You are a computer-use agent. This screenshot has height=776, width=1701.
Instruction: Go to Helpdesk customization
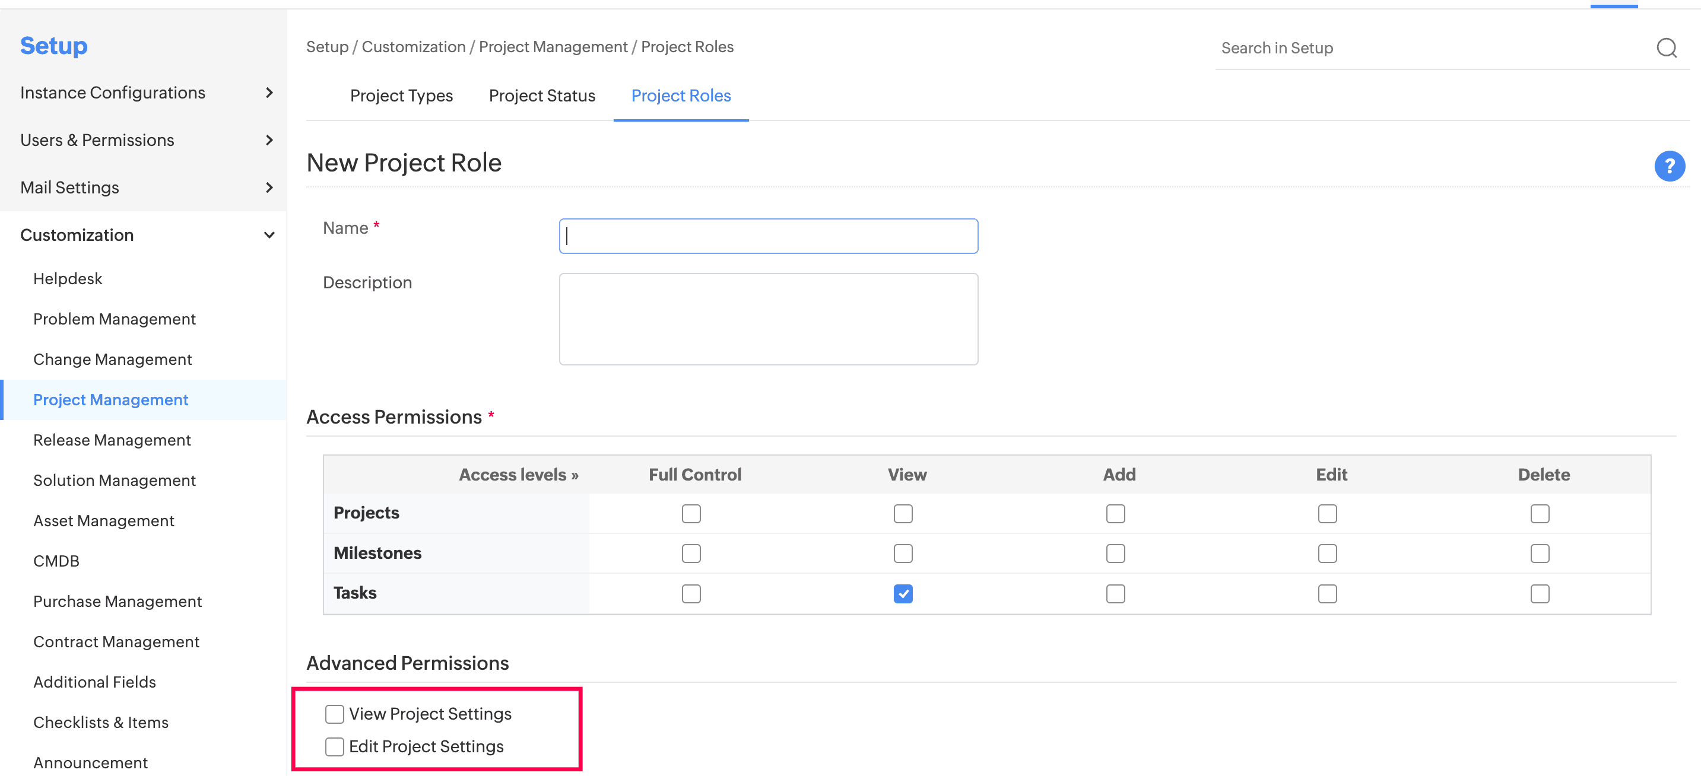click(x=67, y=278)
